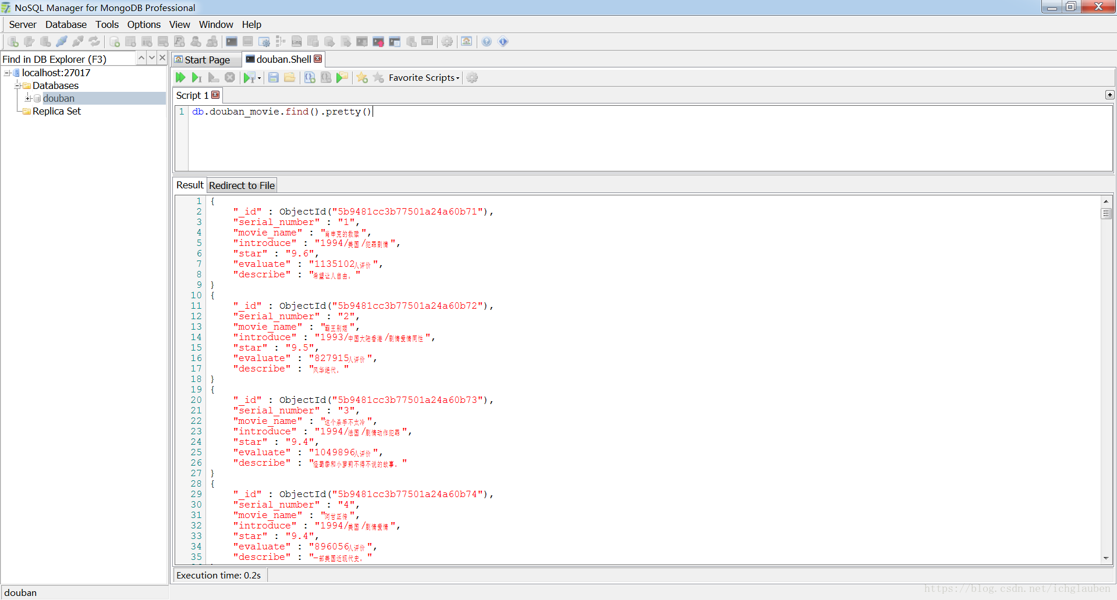The image size is (1117, 600).
Task: Click the connect-to-server plug icon
Action: pyautogui.click(x=62, y=41)
